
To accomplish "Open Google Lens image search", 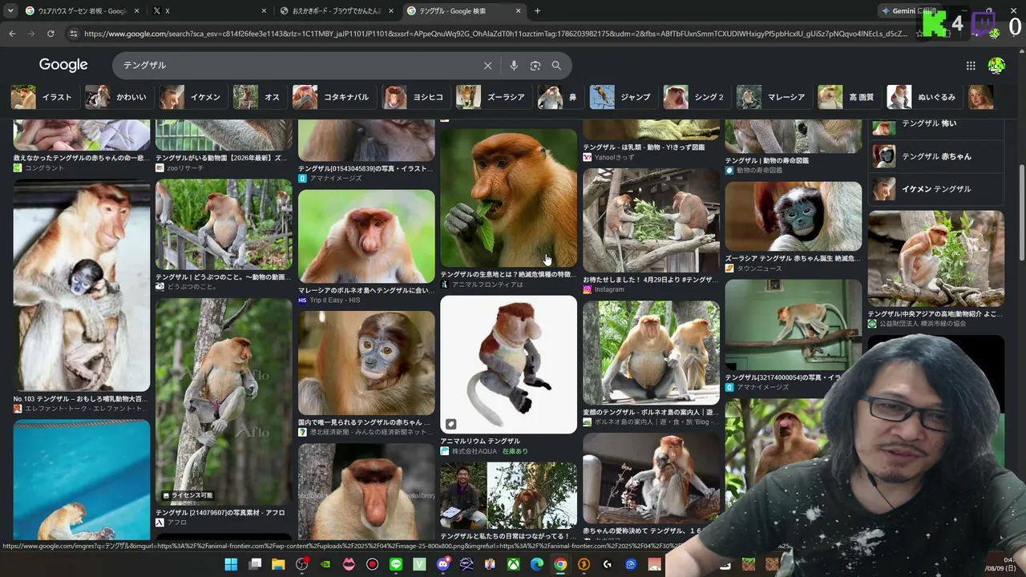I will point(535,66).
